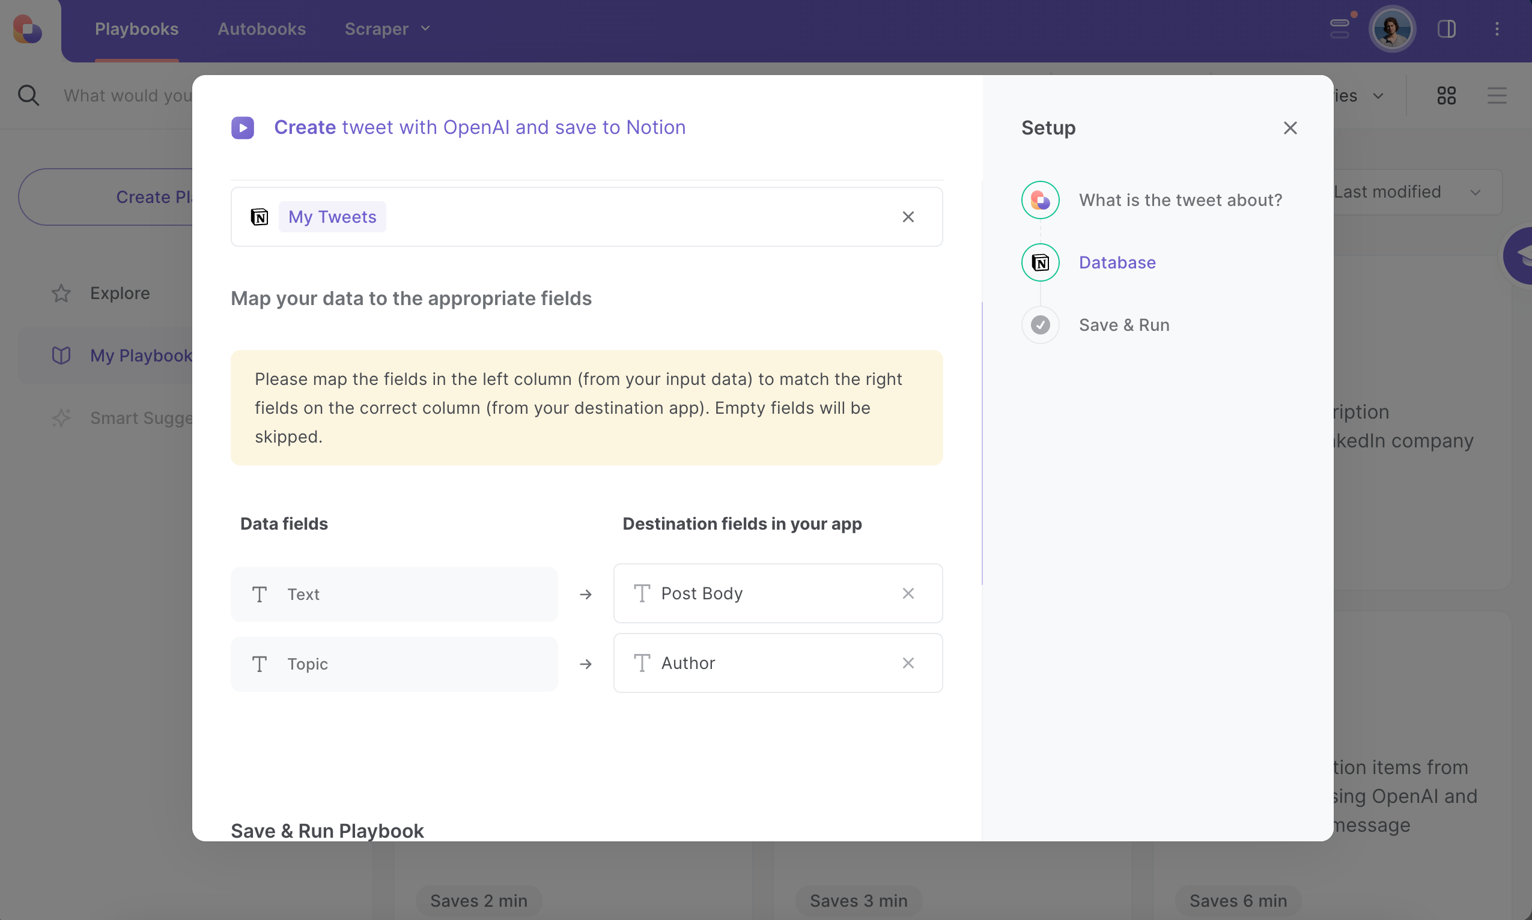Viewport: 1532px width, 920px height.
Task: Select the Topic data field
Action: (394, 664)
